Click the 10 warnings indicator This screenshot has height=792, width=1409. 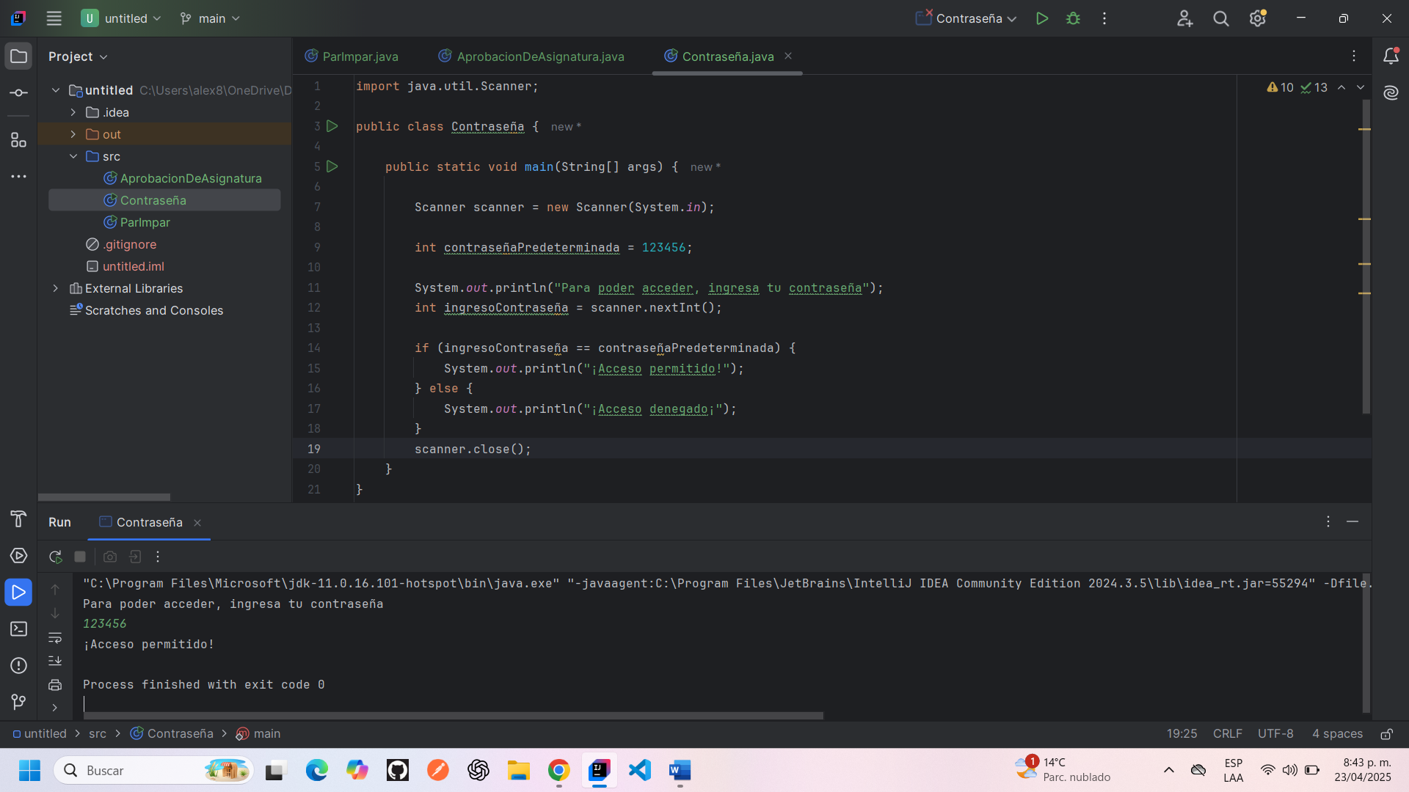coord(1281,87)
